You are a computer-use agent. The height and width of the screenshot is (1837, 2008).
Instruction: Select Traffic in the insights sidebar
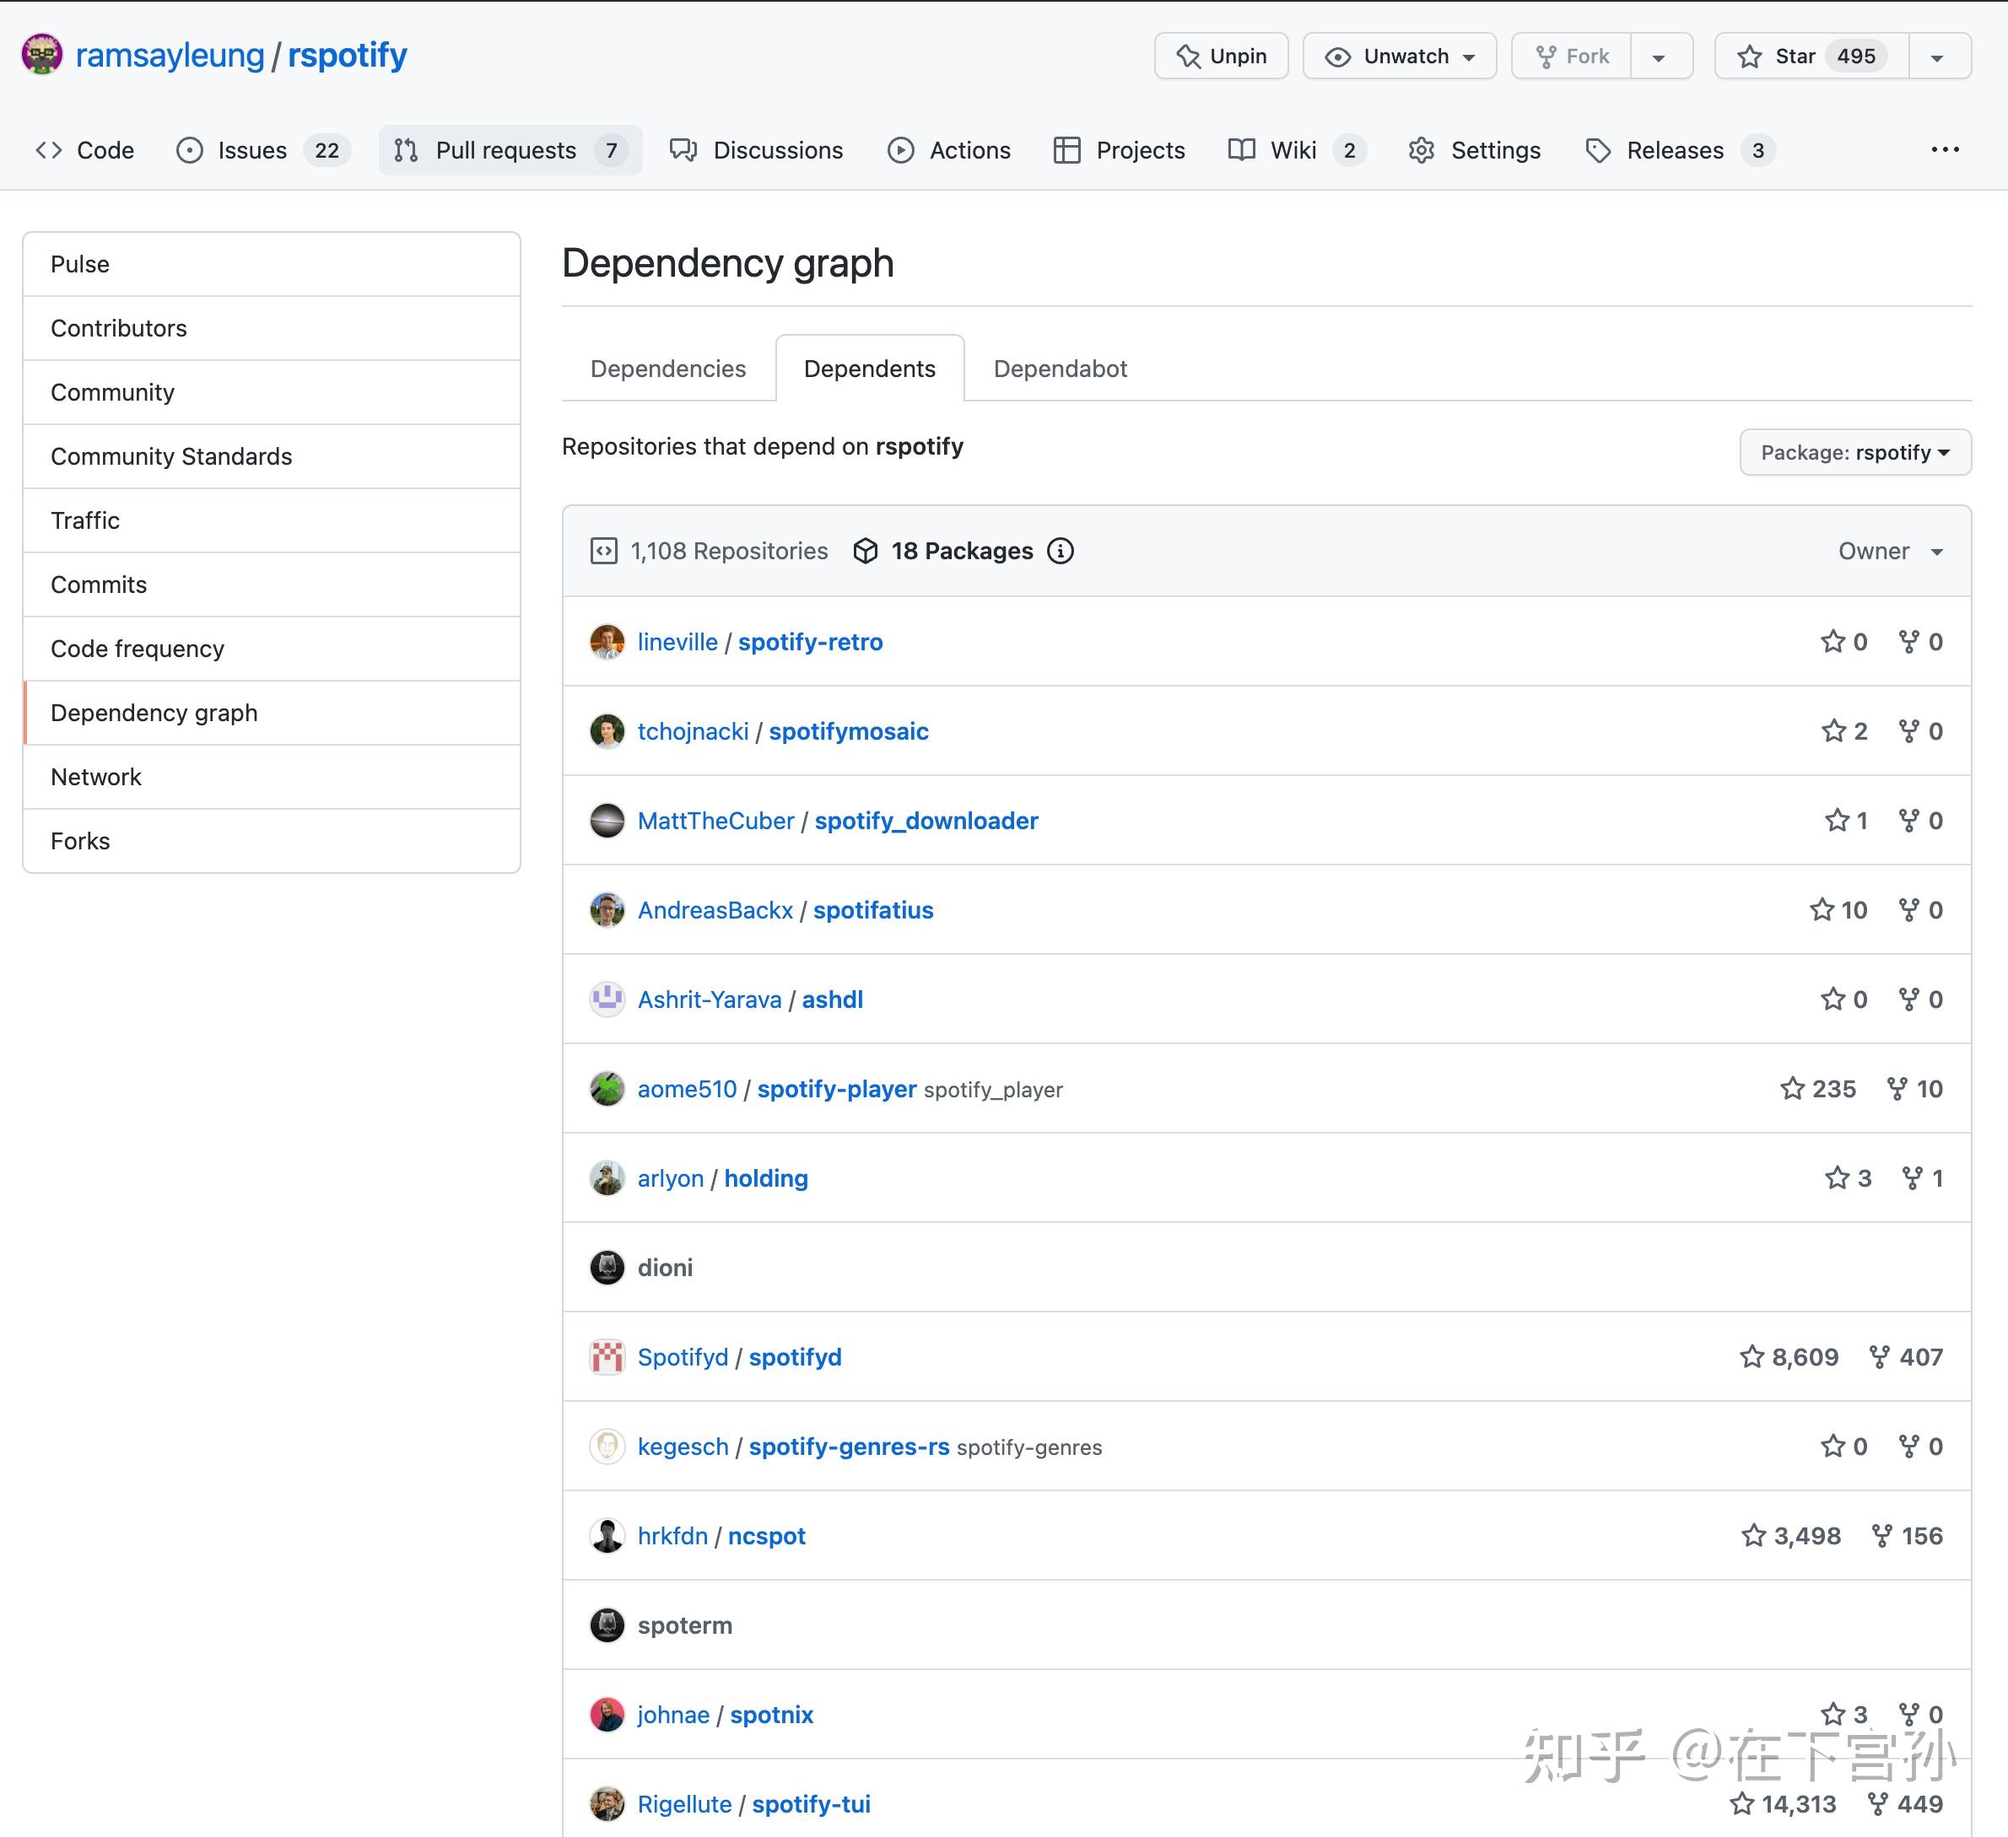(x=271, y=520)
